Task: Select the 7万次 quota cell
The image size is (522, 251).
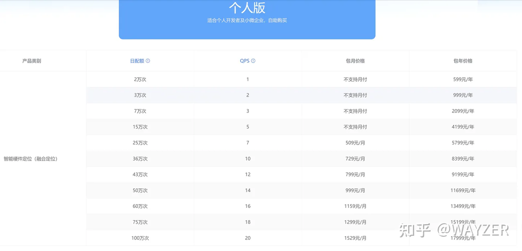Action: point(140,111)
